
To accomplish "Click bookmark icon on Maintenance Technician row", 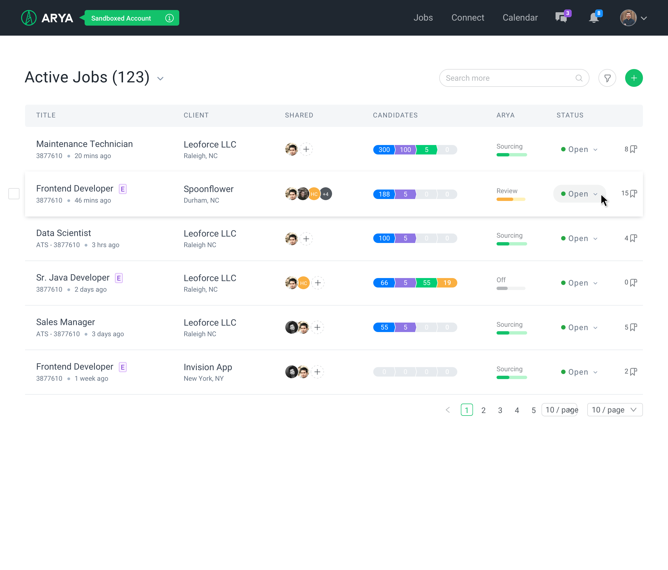I will pyautogui.click(x=633, y=149).
